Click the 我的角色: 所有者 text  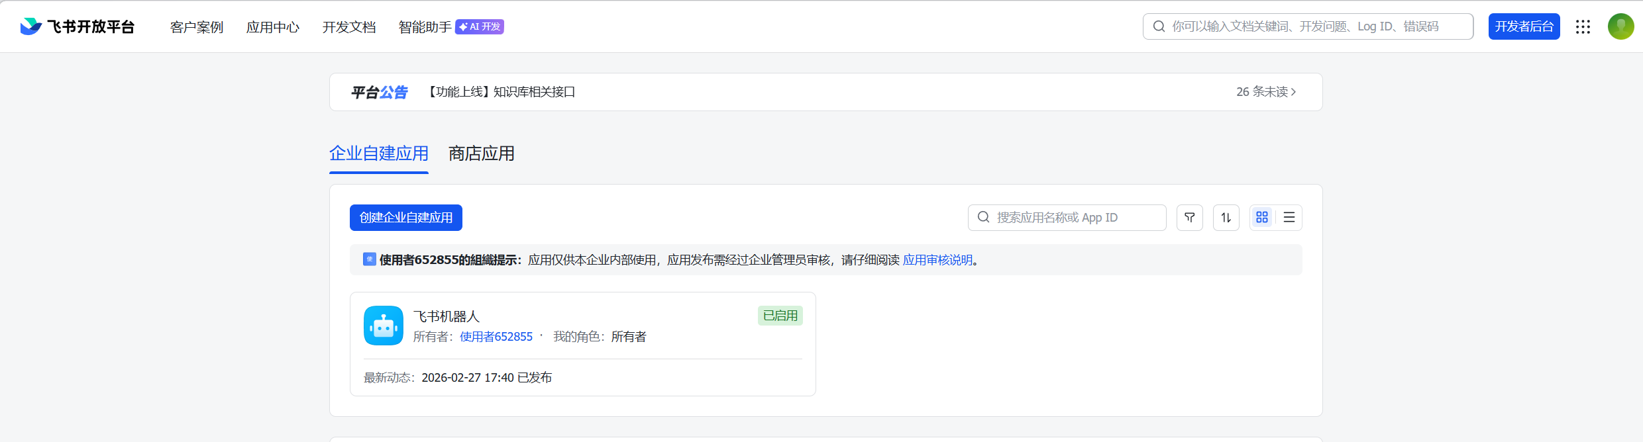(600, 337)
